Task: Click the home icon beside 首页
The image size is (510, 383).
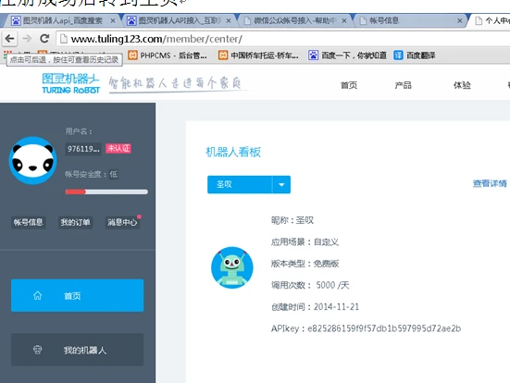Action: (37, 295)
